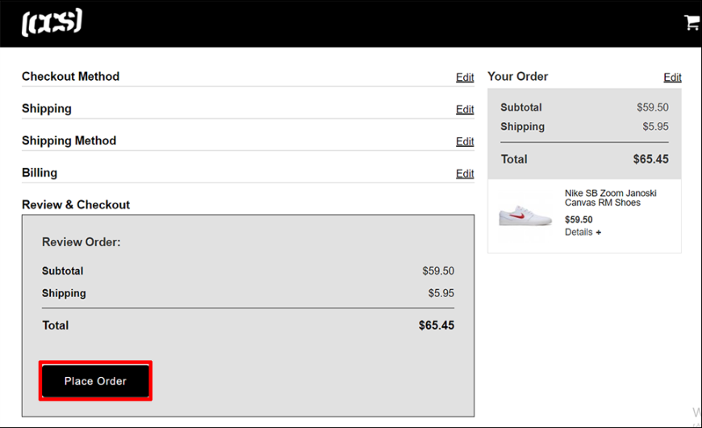
Task: Expand the Billing heading
Action: coord(40,173)
